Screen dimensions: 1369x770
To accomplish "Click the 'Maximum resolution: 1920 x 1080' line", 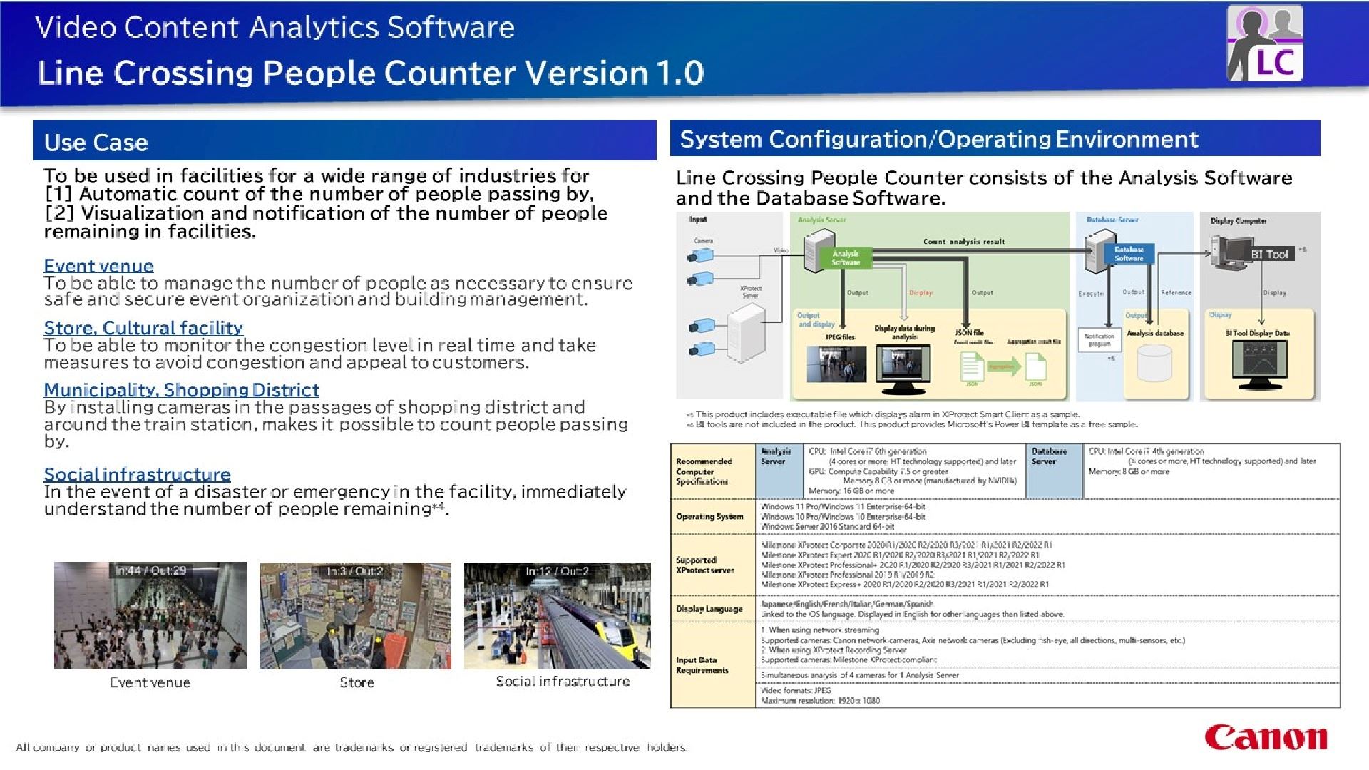I will (x=820, y=701).
